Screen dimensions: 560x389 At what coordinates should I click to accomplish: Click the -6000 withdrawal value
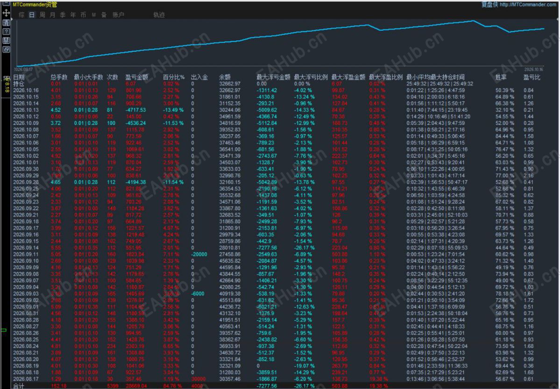pyautogui.click(x=198, y=294)
